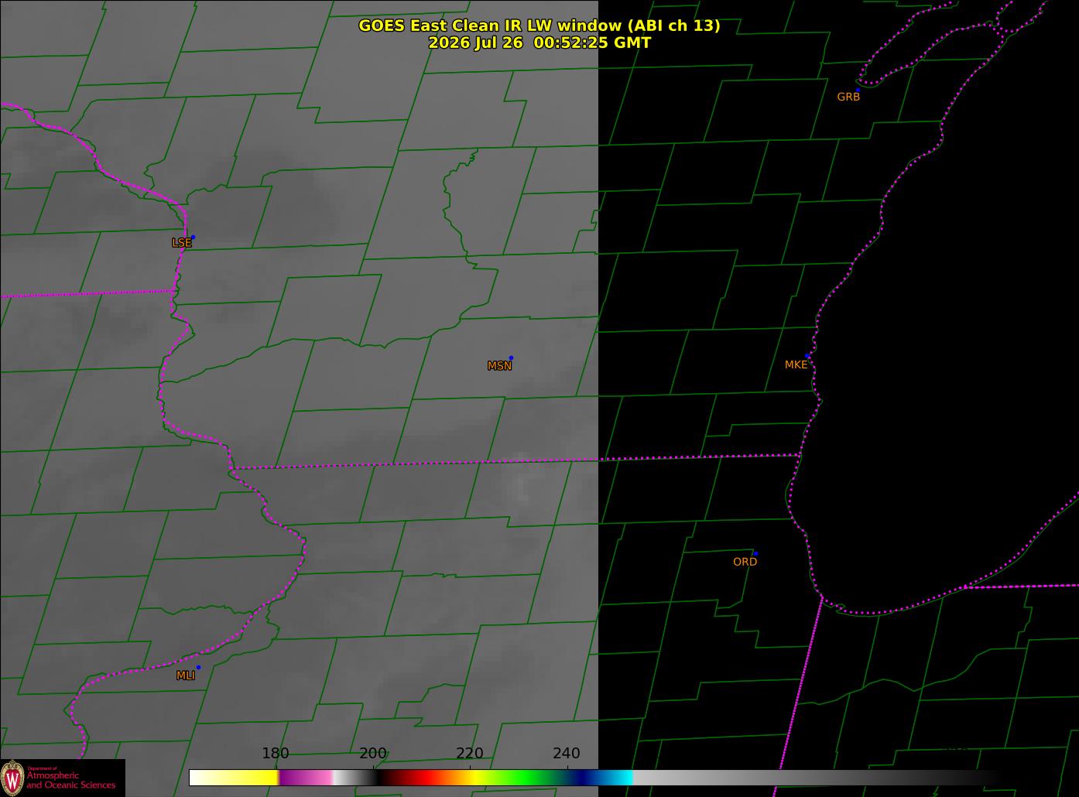Viewport: 1079px width, 797px height.
Task: Click the GRB station marker dot
Action: (x=858, y=90)
